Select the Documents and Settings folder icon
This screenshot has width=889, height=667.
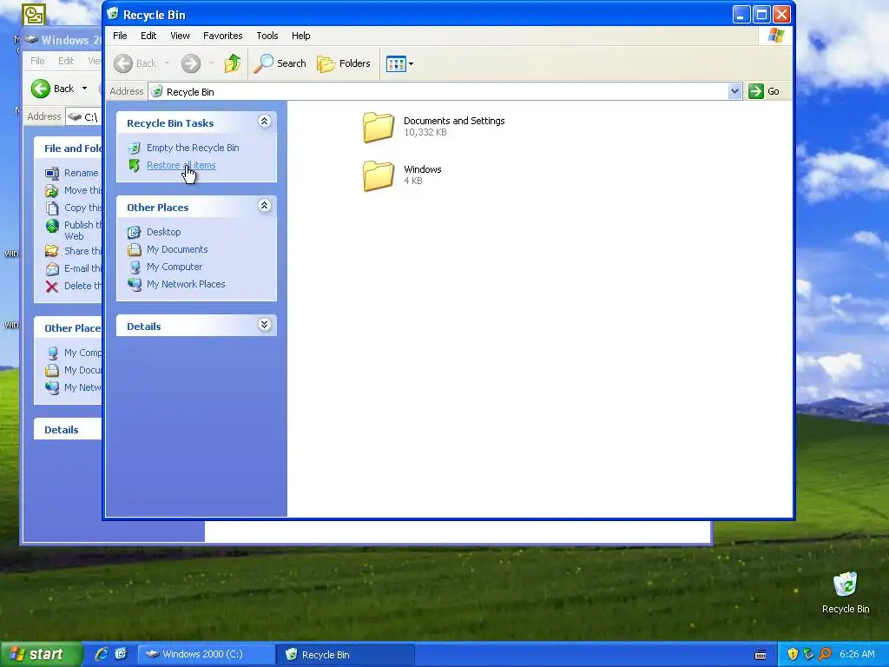click(x=379, y=127)
